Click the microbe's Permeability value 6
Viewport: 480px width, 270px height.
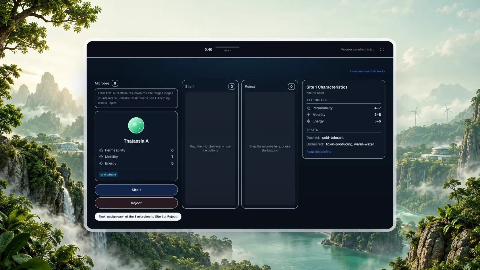[x=172, y=150]
